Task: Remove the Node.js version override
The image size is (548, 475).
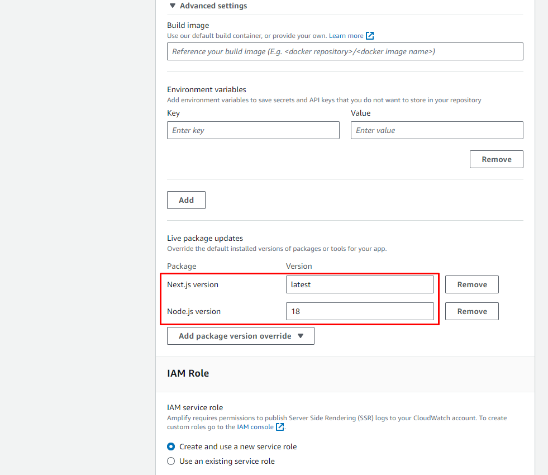Action: point(471,311)
